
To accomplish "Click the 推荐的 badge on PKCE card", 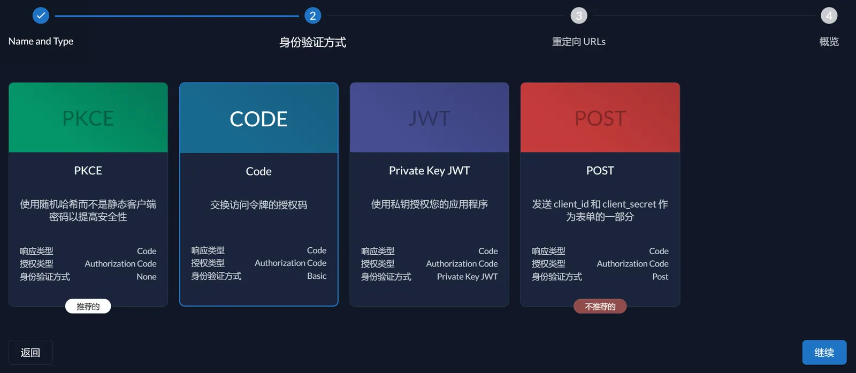I will 88,307.
